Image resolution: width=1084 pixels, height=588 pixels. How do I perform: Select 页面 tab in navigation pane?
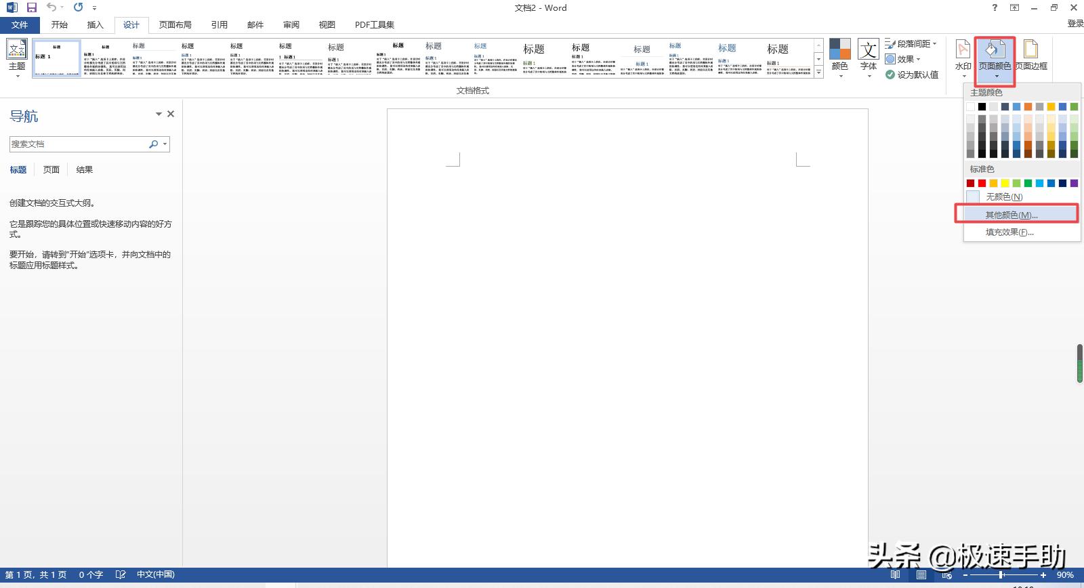[x=51, y=170]
